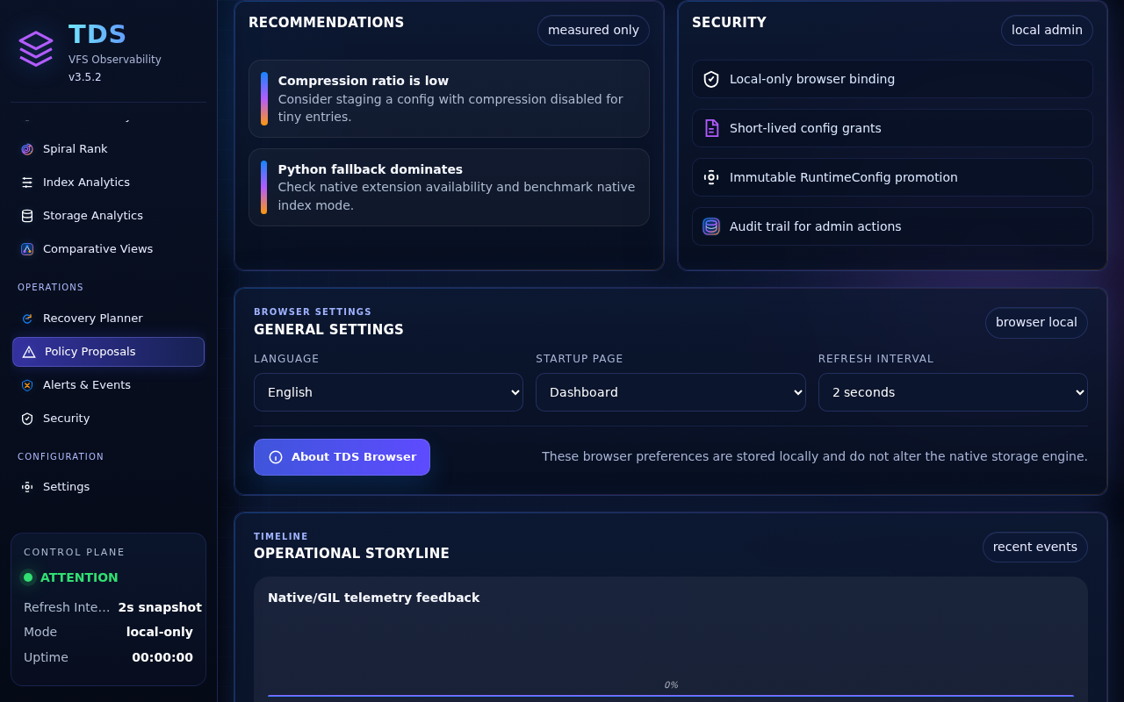Click database icon beside Audit trail
Viewport: 1124px width, 702px height.
click(711, 226)
